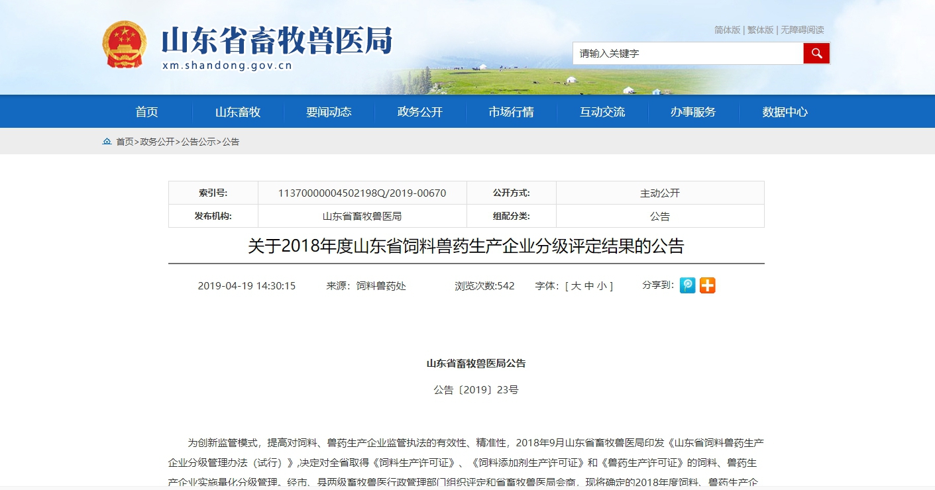Click 公告公示 in the breadcrumb
Image resolution: width=935 pixels, height=490 pixels.
tap(198, 142)
